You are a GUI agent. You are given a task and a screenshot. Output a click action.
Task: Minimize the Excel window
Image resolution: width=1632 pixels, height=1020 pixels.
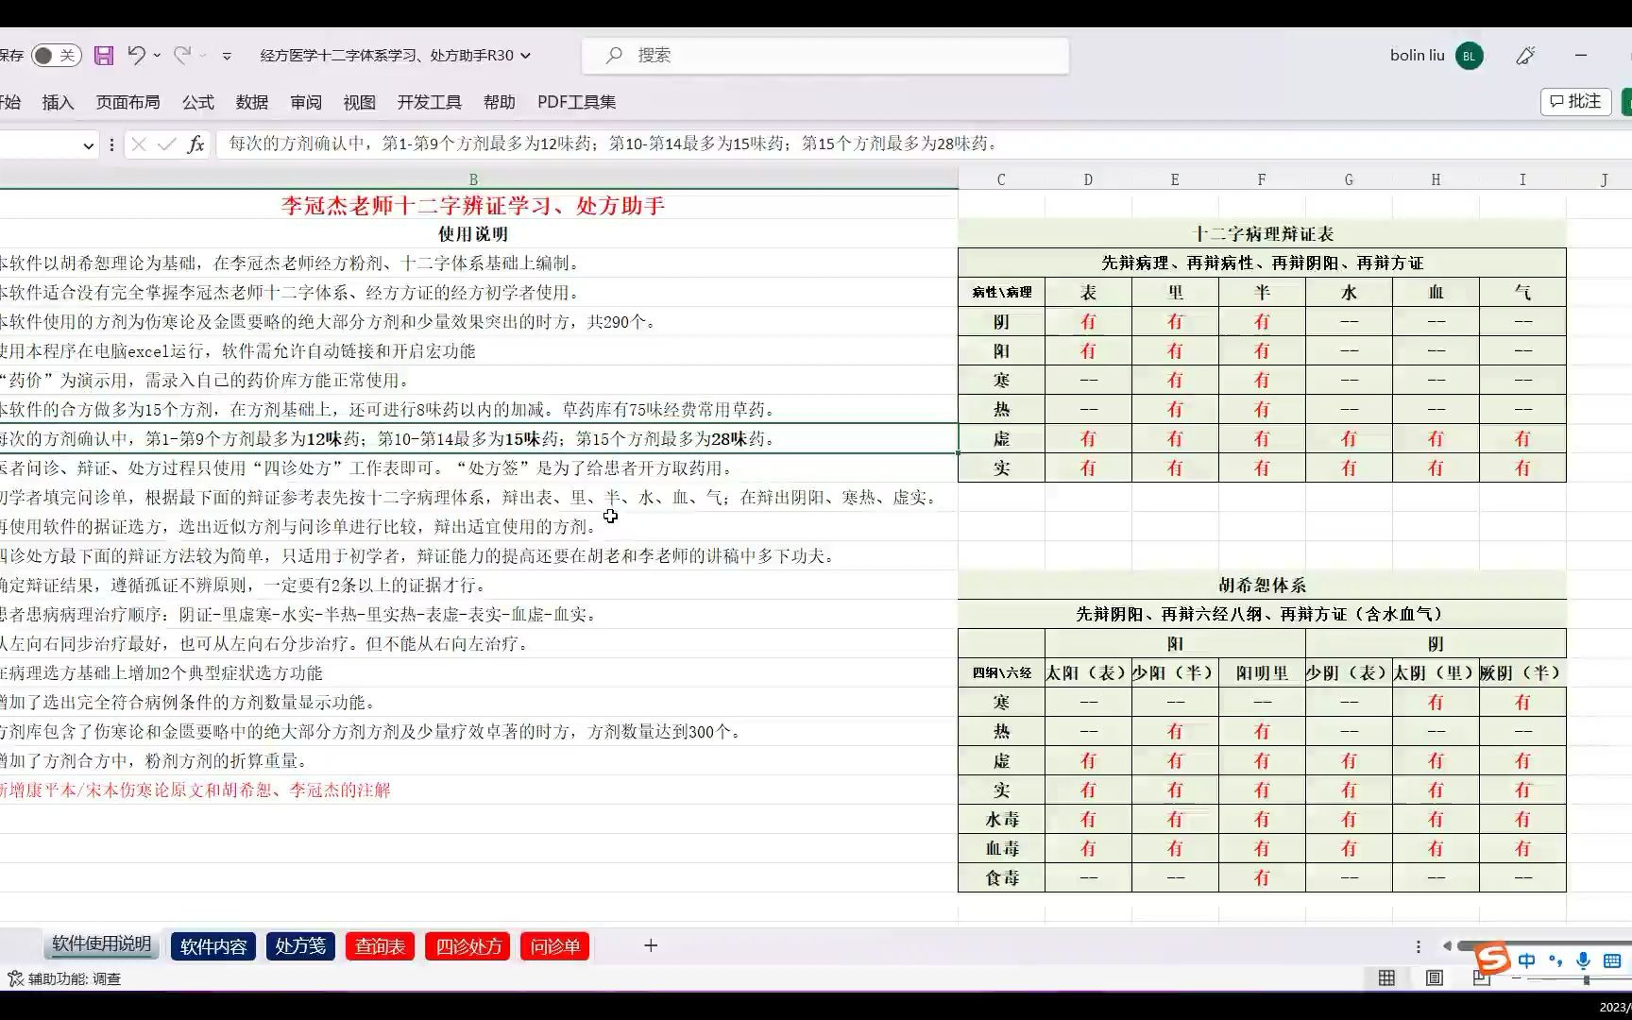click(x=1581, y=56)
